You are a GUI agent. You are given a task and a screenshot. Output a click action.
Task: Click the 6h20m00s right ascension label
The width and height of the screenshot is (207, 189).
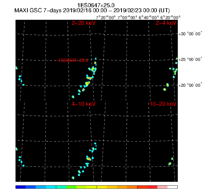point(171,17)
